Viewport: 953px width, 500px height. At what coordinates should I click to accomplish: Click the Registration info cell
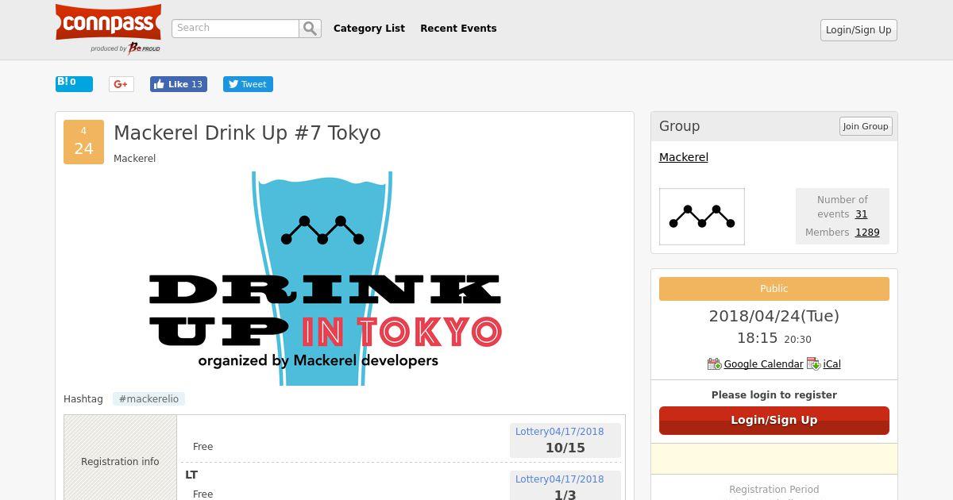(x=120, y=457)
